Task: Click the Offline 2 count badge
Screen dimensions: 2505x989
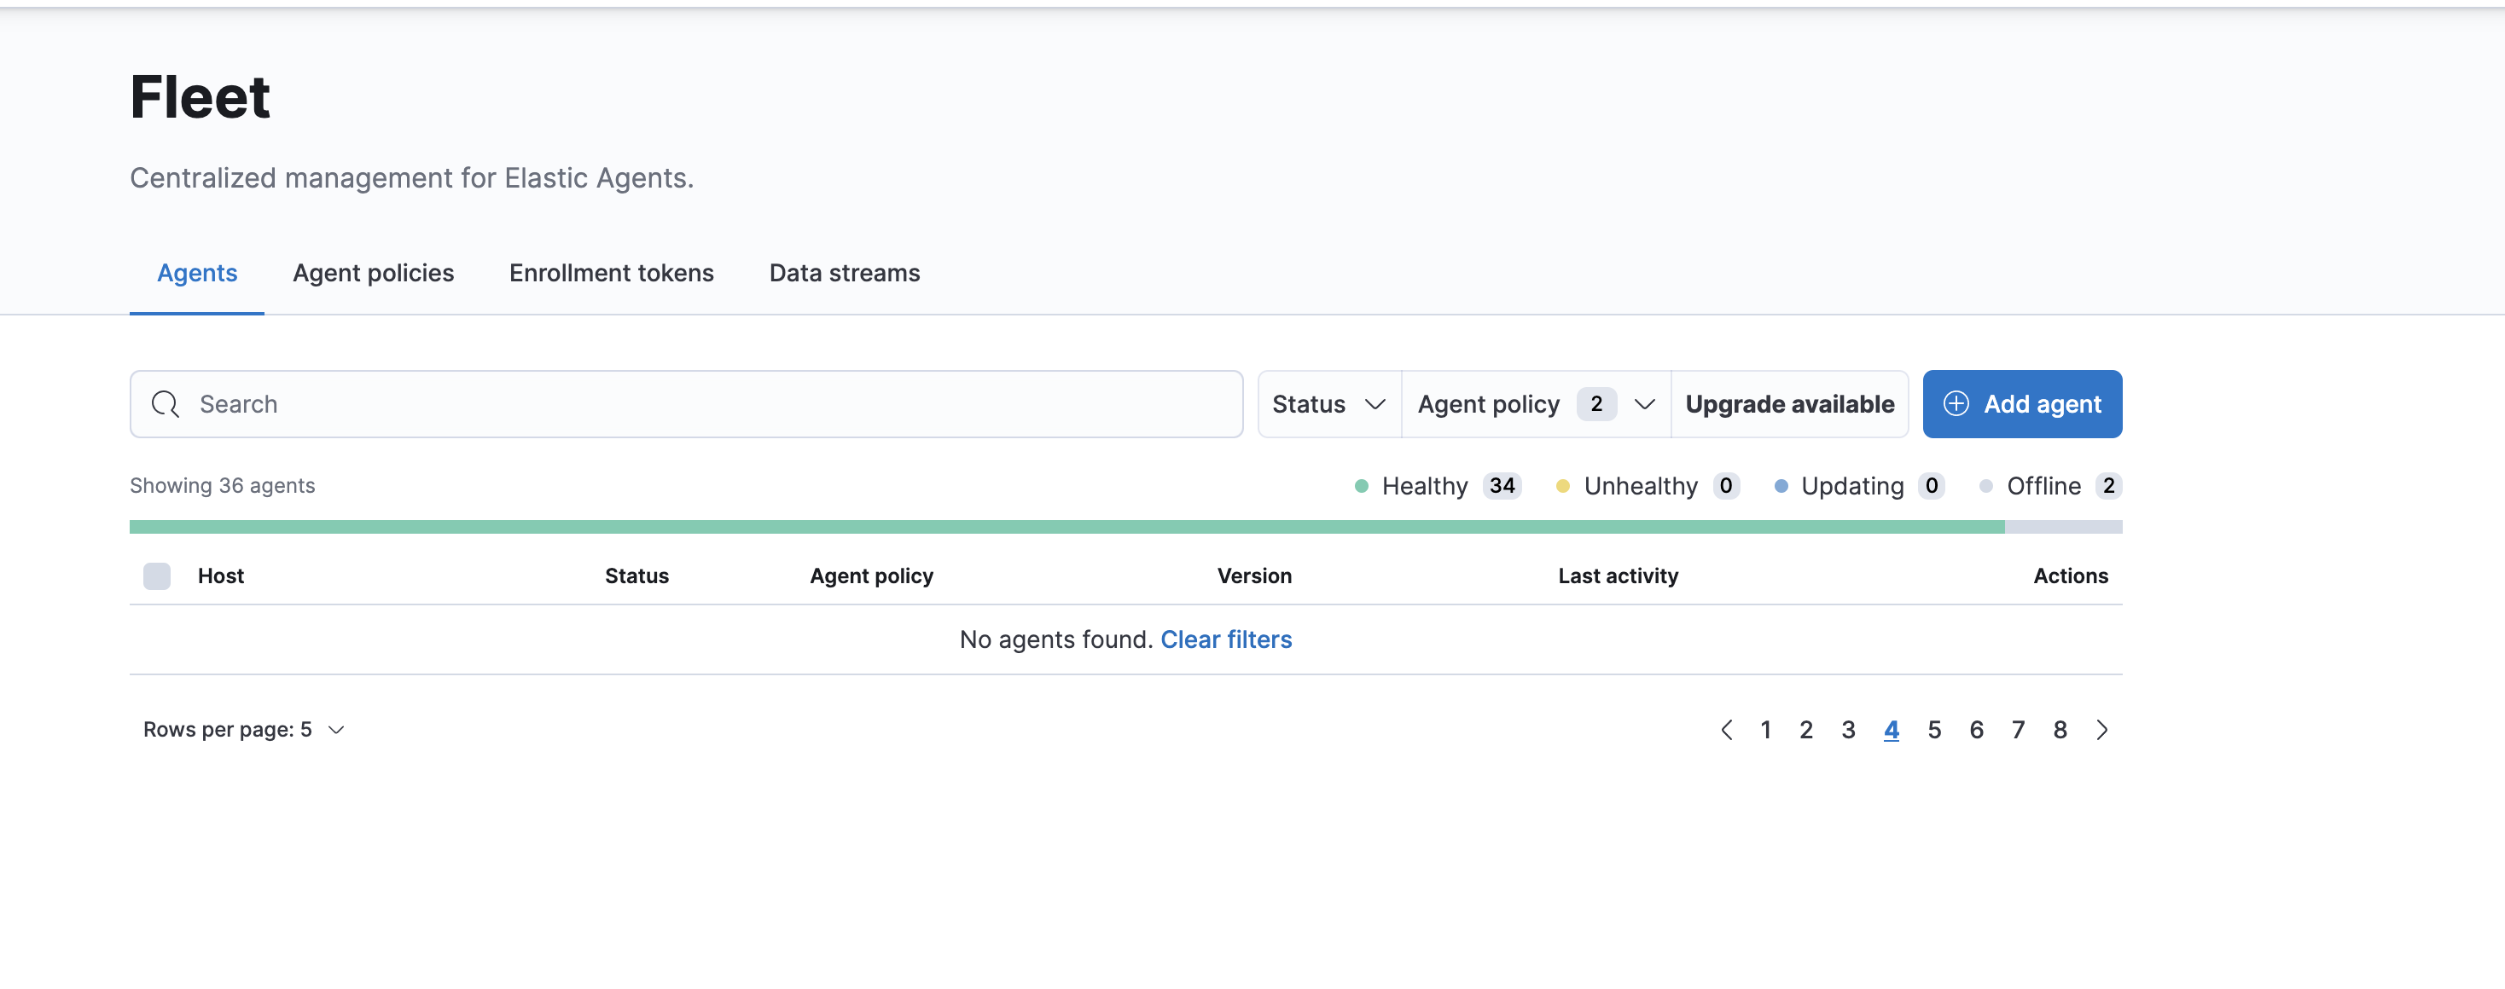Action: [x=2109, y=486]
